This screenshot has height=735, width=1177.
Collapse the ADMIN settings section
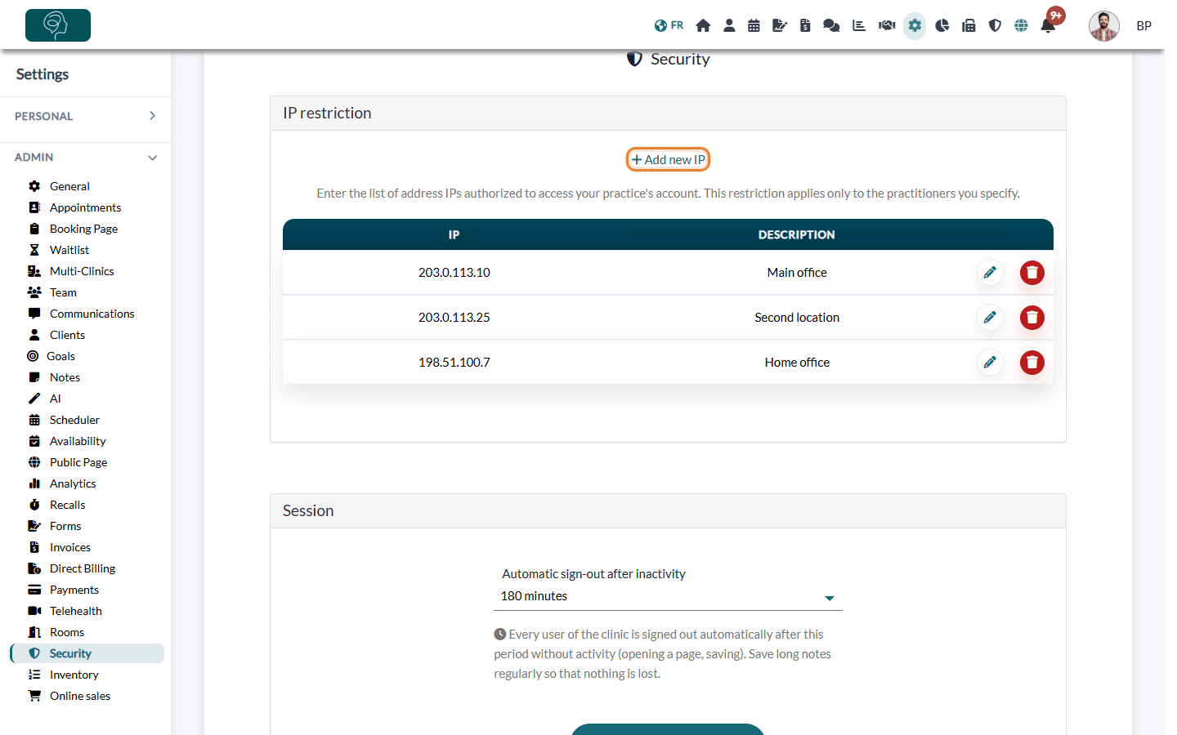tap(85, 157)
